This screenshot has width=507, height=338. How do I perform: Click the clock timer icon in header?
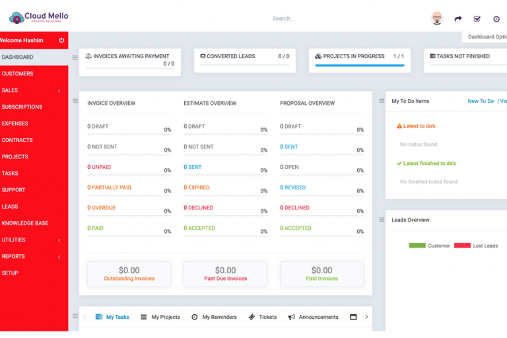pyautogui.click(x=496, y=19)
